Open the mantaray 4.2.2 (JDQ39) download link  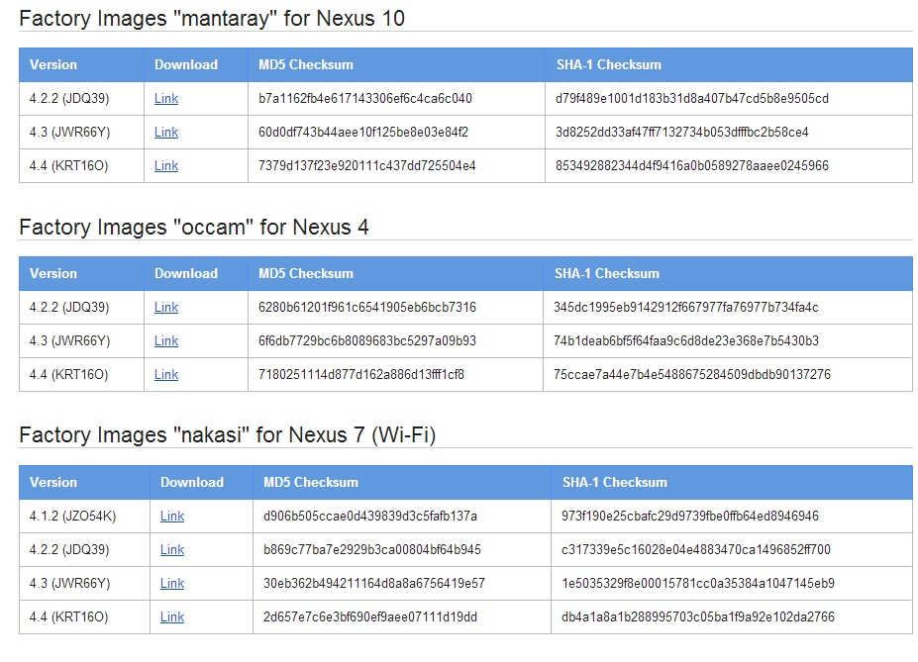click(x=166, y=98)
